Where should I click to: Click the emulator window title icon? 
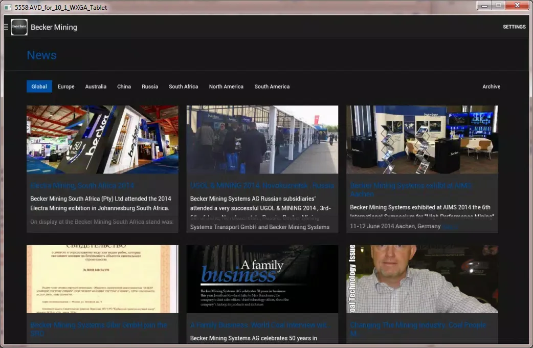[x=8, y=7]
